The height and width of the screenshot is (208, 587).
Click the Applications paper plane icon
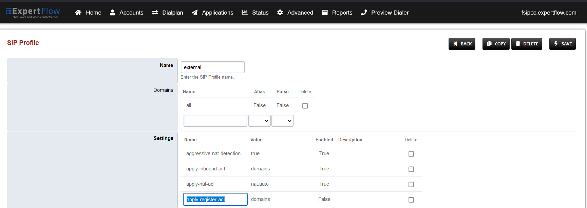coord(194,13)
